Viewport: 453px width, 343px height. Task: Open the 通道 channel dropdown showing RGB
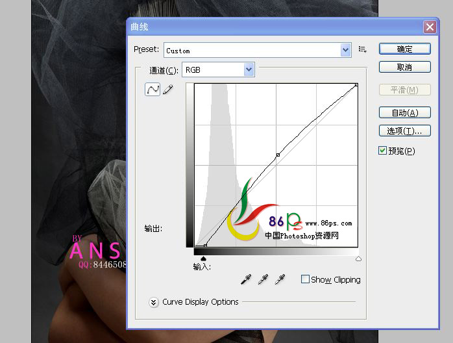tap(218, 70)
